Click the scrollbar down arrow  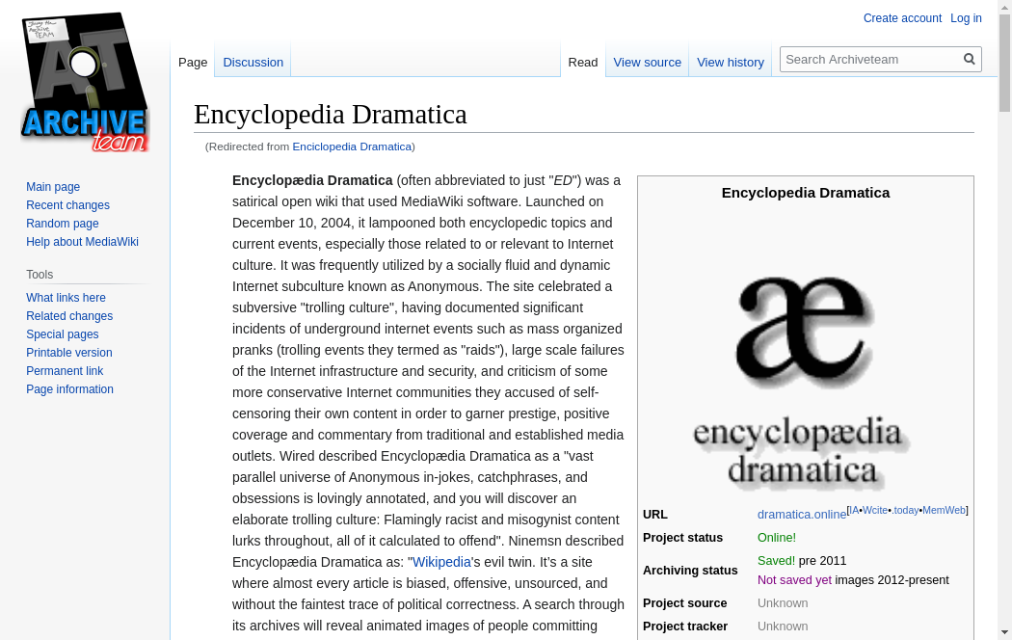click(1004, 631)
